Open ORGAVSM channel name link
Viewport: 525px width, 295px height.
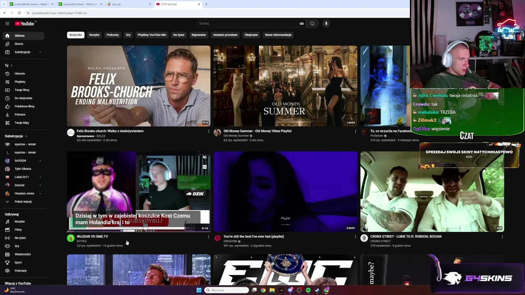(x=231, y=241)
